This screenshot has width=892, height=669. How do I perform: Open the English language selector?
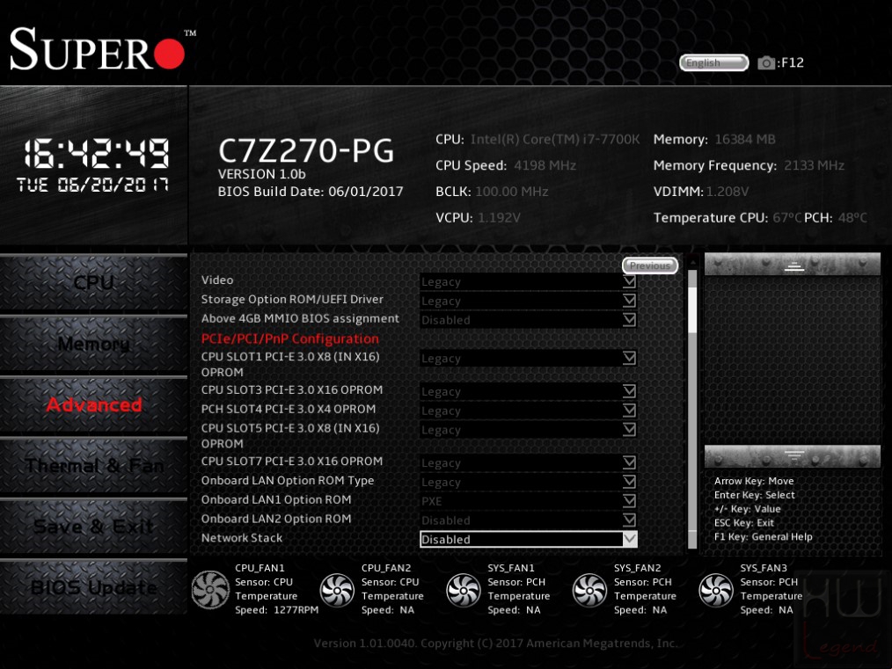coord(714,62)
